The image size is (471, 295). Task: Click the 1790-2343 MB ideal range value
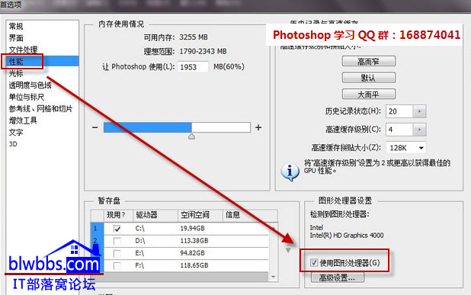click(203, 52)
